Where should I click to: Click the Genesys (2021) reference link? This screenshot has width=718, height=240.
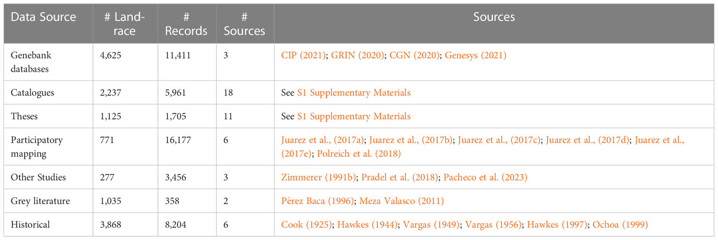coord(476,55)
